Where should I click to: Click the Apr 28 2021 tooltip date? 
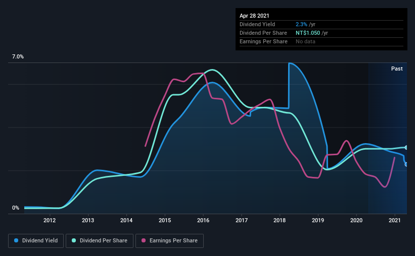point(254,16)
